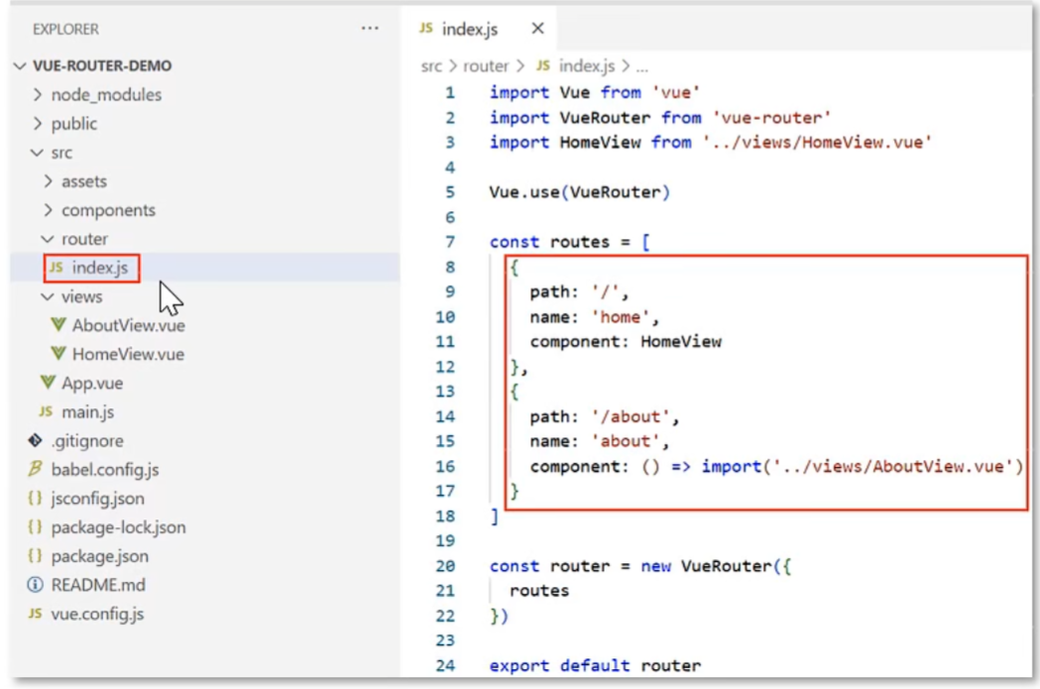Click the braces icon beside package-lock.json
This screenshot has height=689, width=1040.
pos(35,527)
